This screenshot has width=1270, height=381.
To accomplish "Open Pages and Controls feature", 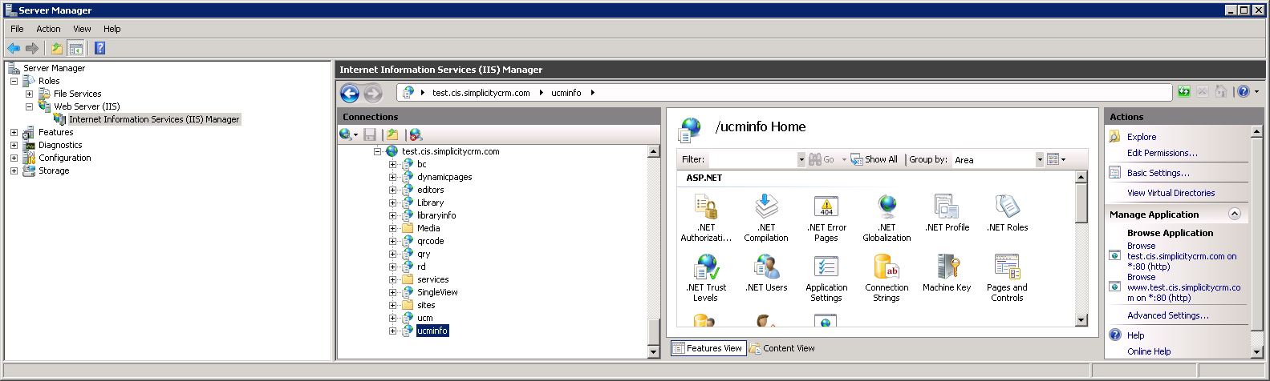I will point(1008,278).
